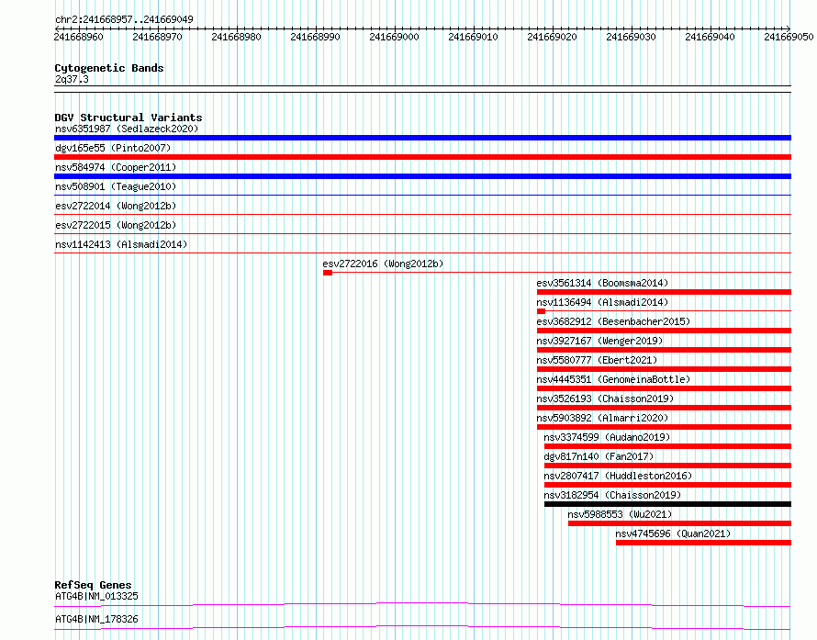
Task: Click the 2q37.3 cytogenetic band label
Action: pos(72,79)
